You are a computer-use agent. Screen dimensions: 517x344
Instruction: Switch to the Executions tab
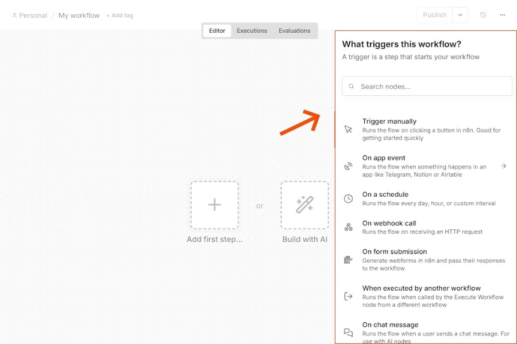[252, 31]
